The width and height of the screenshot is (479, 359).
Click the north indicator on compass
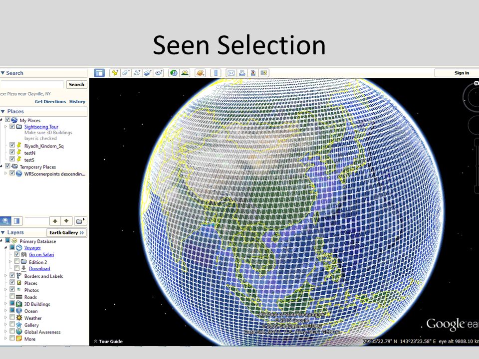tap(476, 83)
